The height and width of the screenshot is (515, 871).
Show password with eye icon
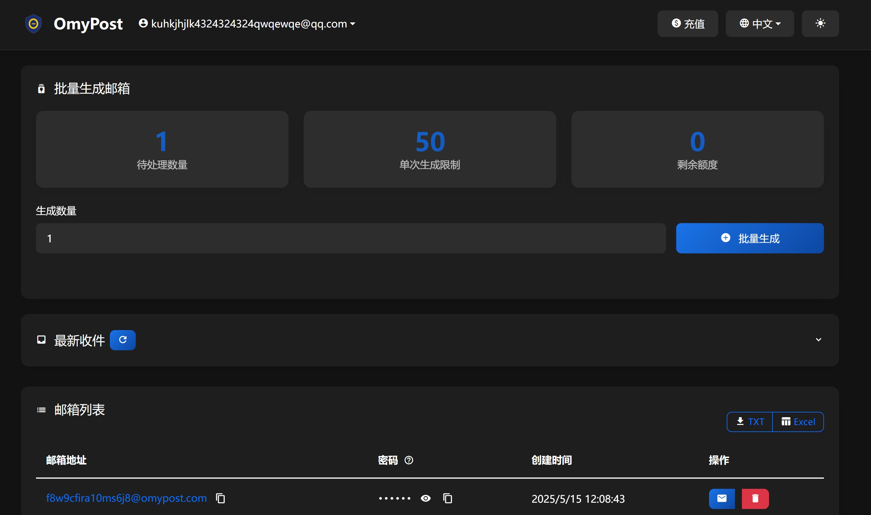(426, 499)
